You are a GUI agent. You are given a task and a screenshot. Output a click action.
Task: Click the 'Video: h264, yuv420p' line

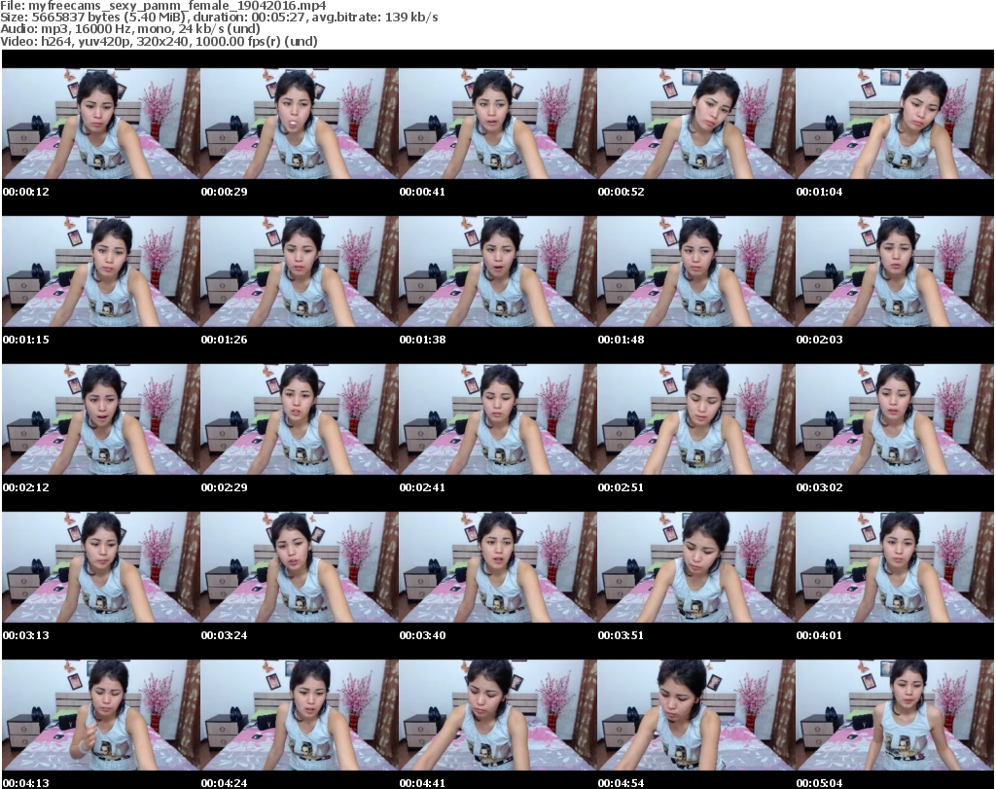click(x=159, y=41)
